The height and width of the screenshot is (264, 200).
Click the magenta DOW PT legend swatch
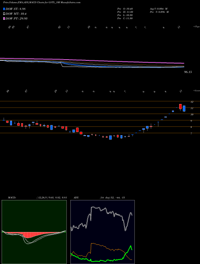click(4, 18)
